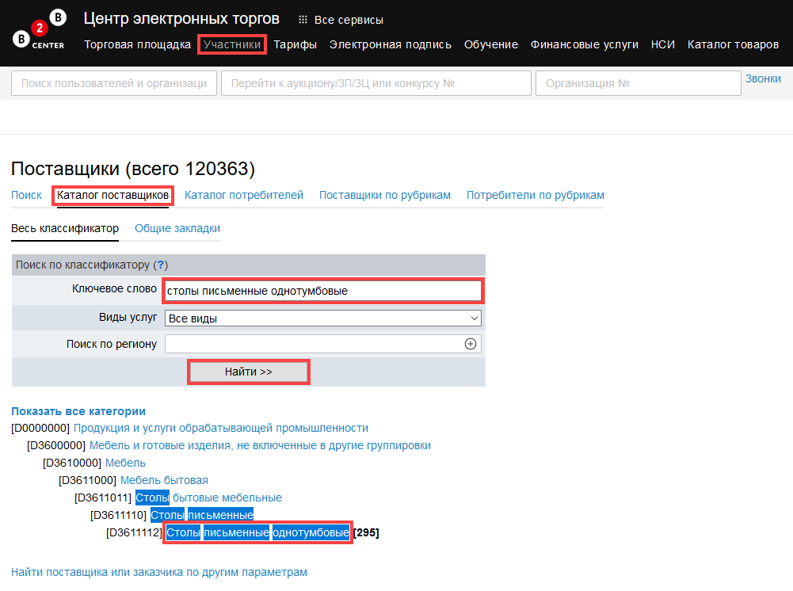This screenshot has height=591, width=793.
Task: Expand the Виды услуг dropdown
Action: coord(322,318)
